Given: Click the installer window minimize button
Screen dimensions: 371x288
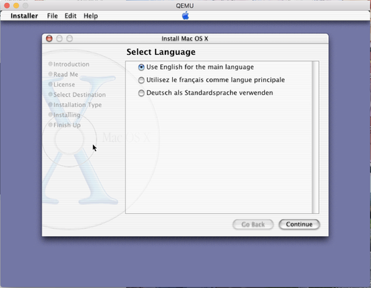Looking at the screenshot, I should (x=59, y=38).
